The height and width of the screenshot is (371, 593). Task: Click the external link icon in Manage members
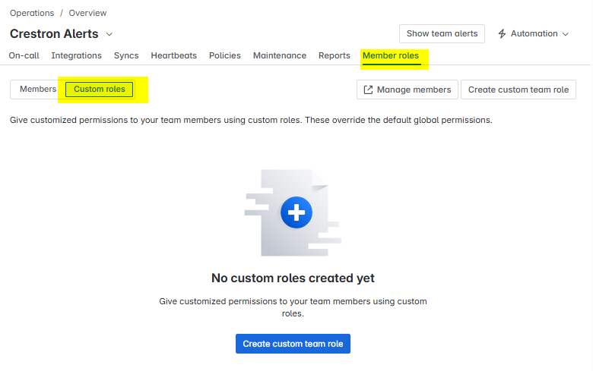[x=368, y=90]
